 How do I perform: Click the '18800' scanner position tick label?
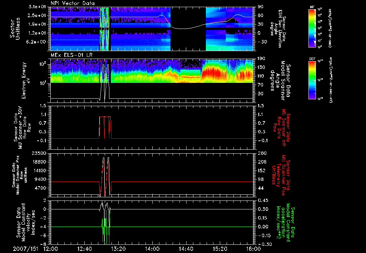[x=39, y=162]
